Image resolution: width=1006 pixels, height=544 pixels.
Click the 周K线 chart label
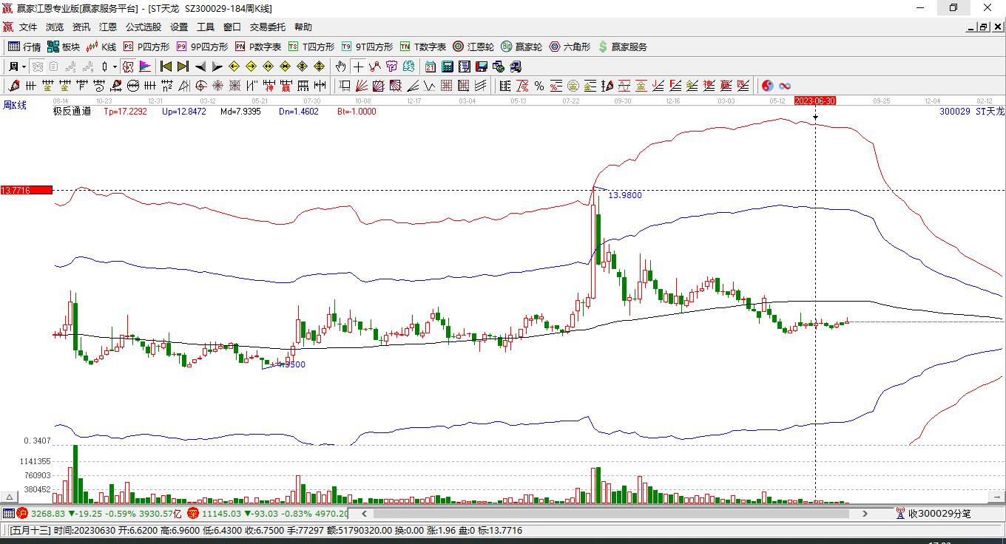click(15, 106)
